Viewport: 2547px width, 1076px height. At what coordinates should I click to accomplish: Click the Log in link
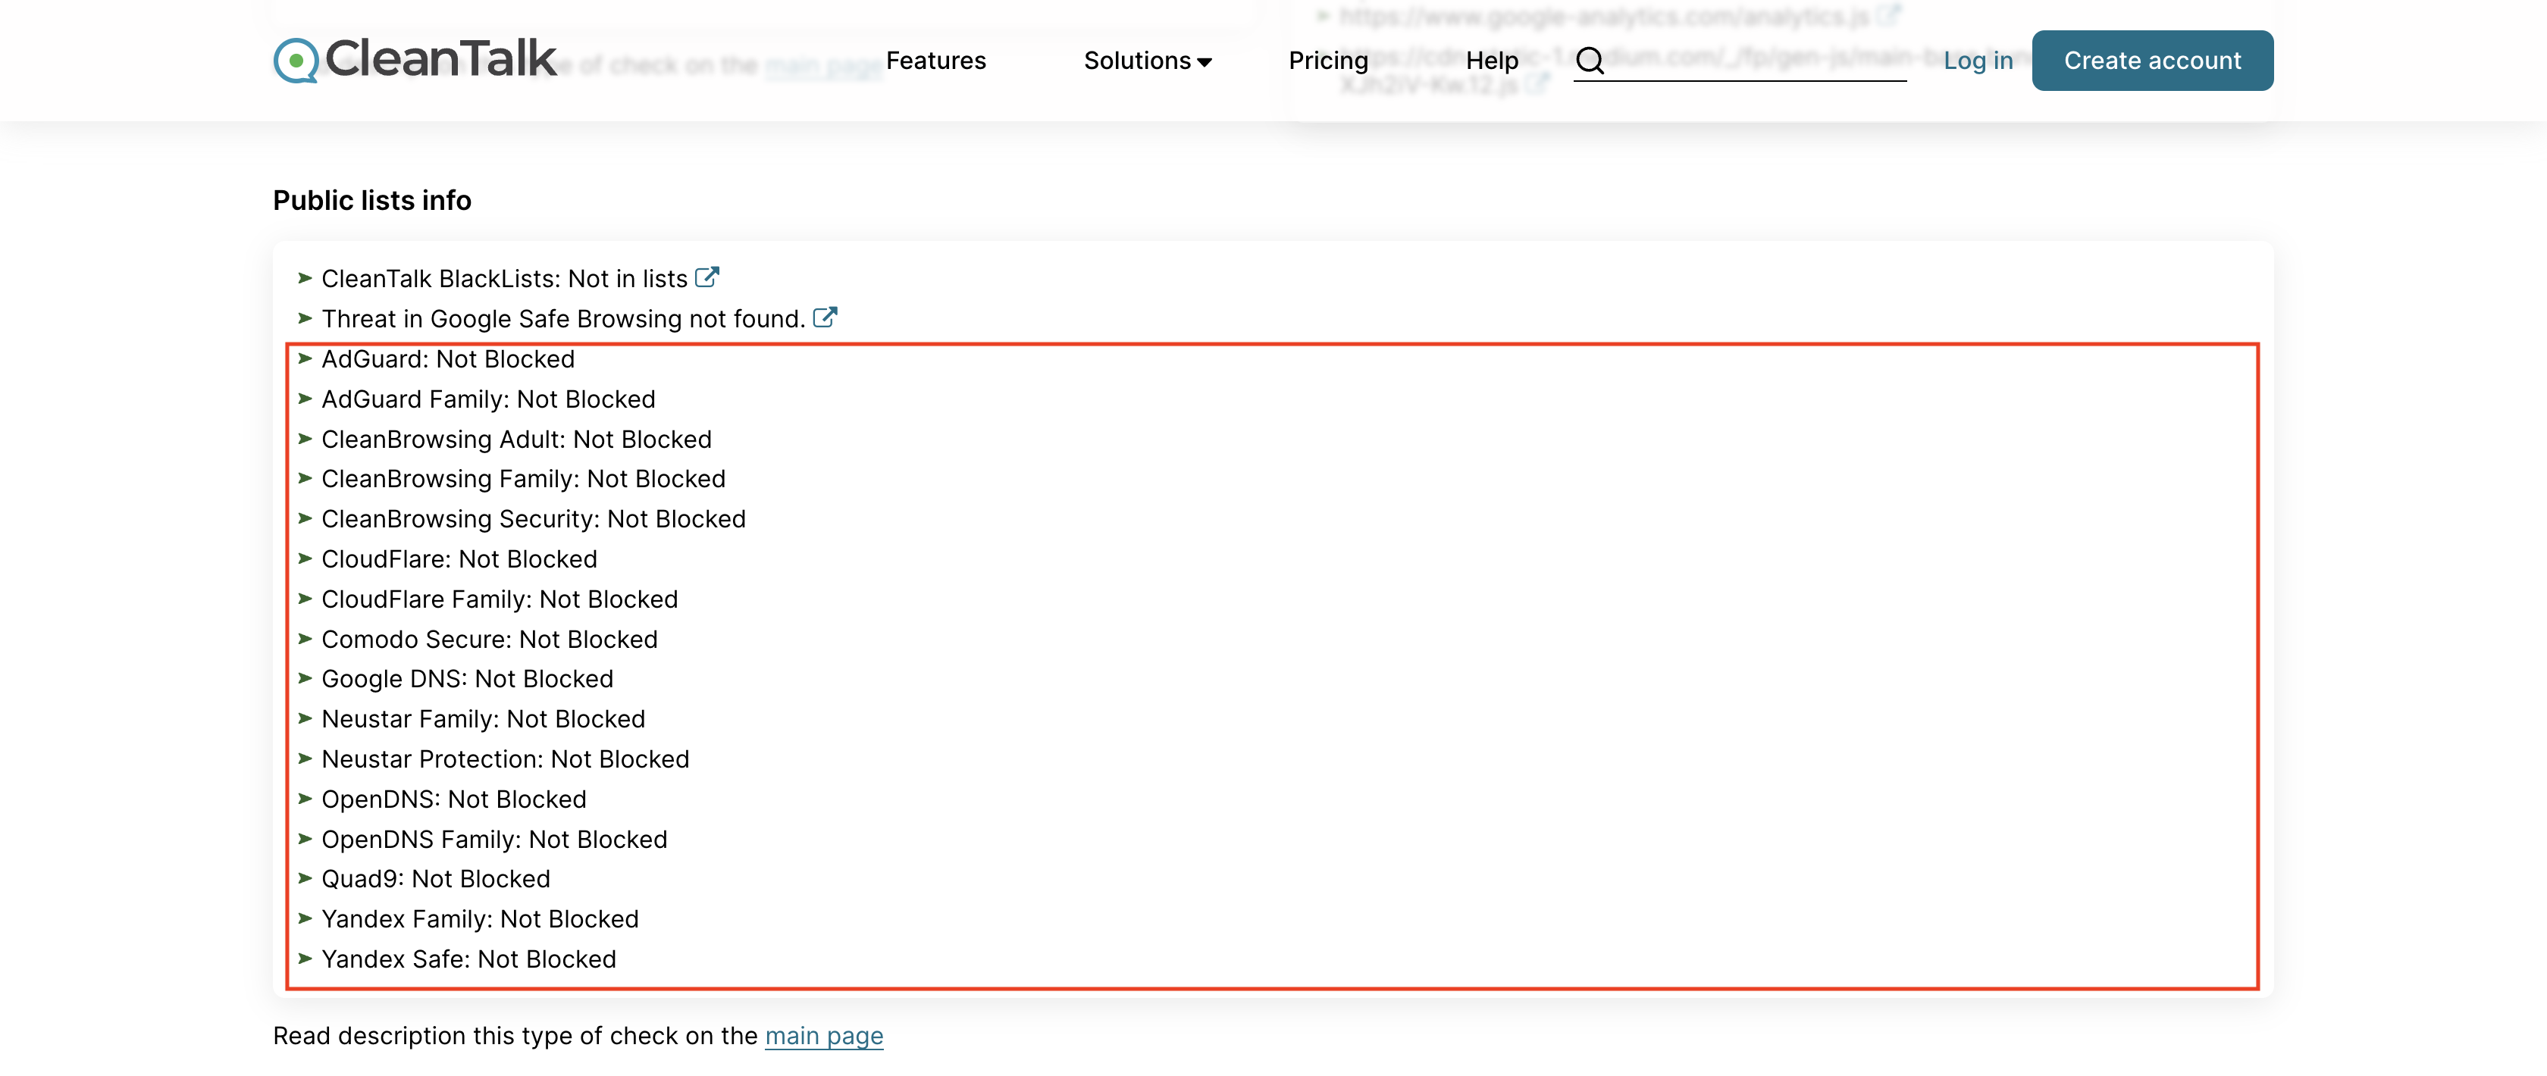[x=1978, y=61]
